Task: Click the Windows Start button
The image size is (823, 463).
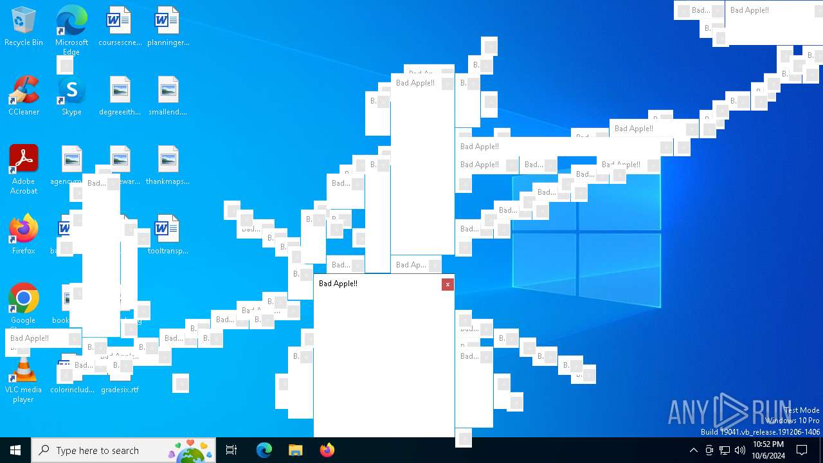Action: 15,450
